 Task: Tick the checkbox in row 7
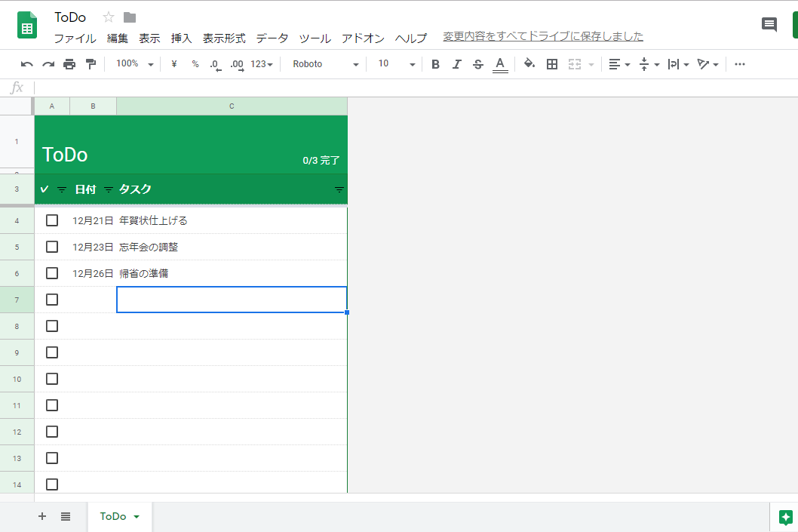coord(52,300)
